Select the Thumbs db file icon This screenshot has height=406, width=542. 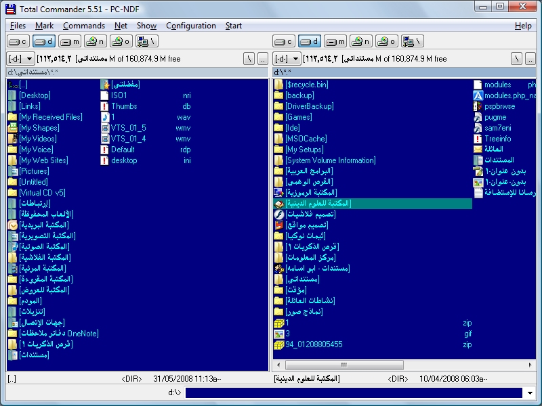point(105,106)
